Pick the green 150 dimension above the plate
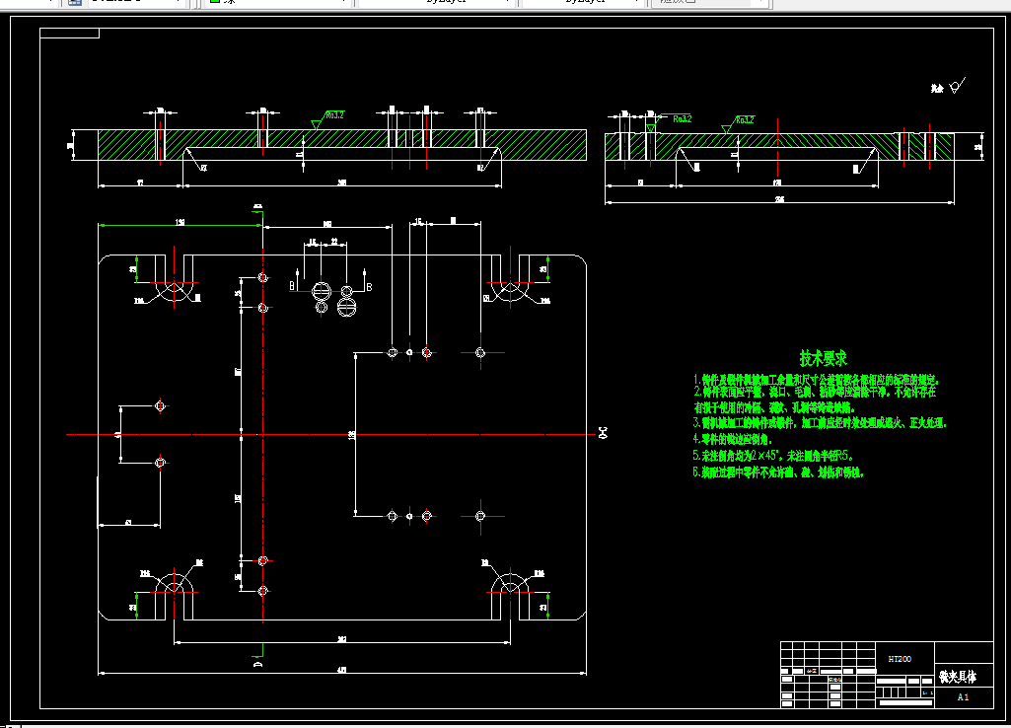This screenshot has height=728, width=1011. click(x=180, y=223)
